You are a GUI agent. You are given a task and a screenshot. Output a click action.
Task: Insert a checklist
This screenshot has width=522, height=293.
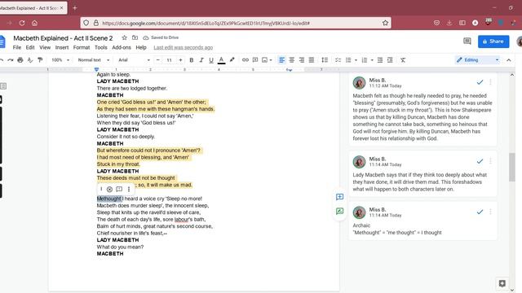click(x=338, y=60)
